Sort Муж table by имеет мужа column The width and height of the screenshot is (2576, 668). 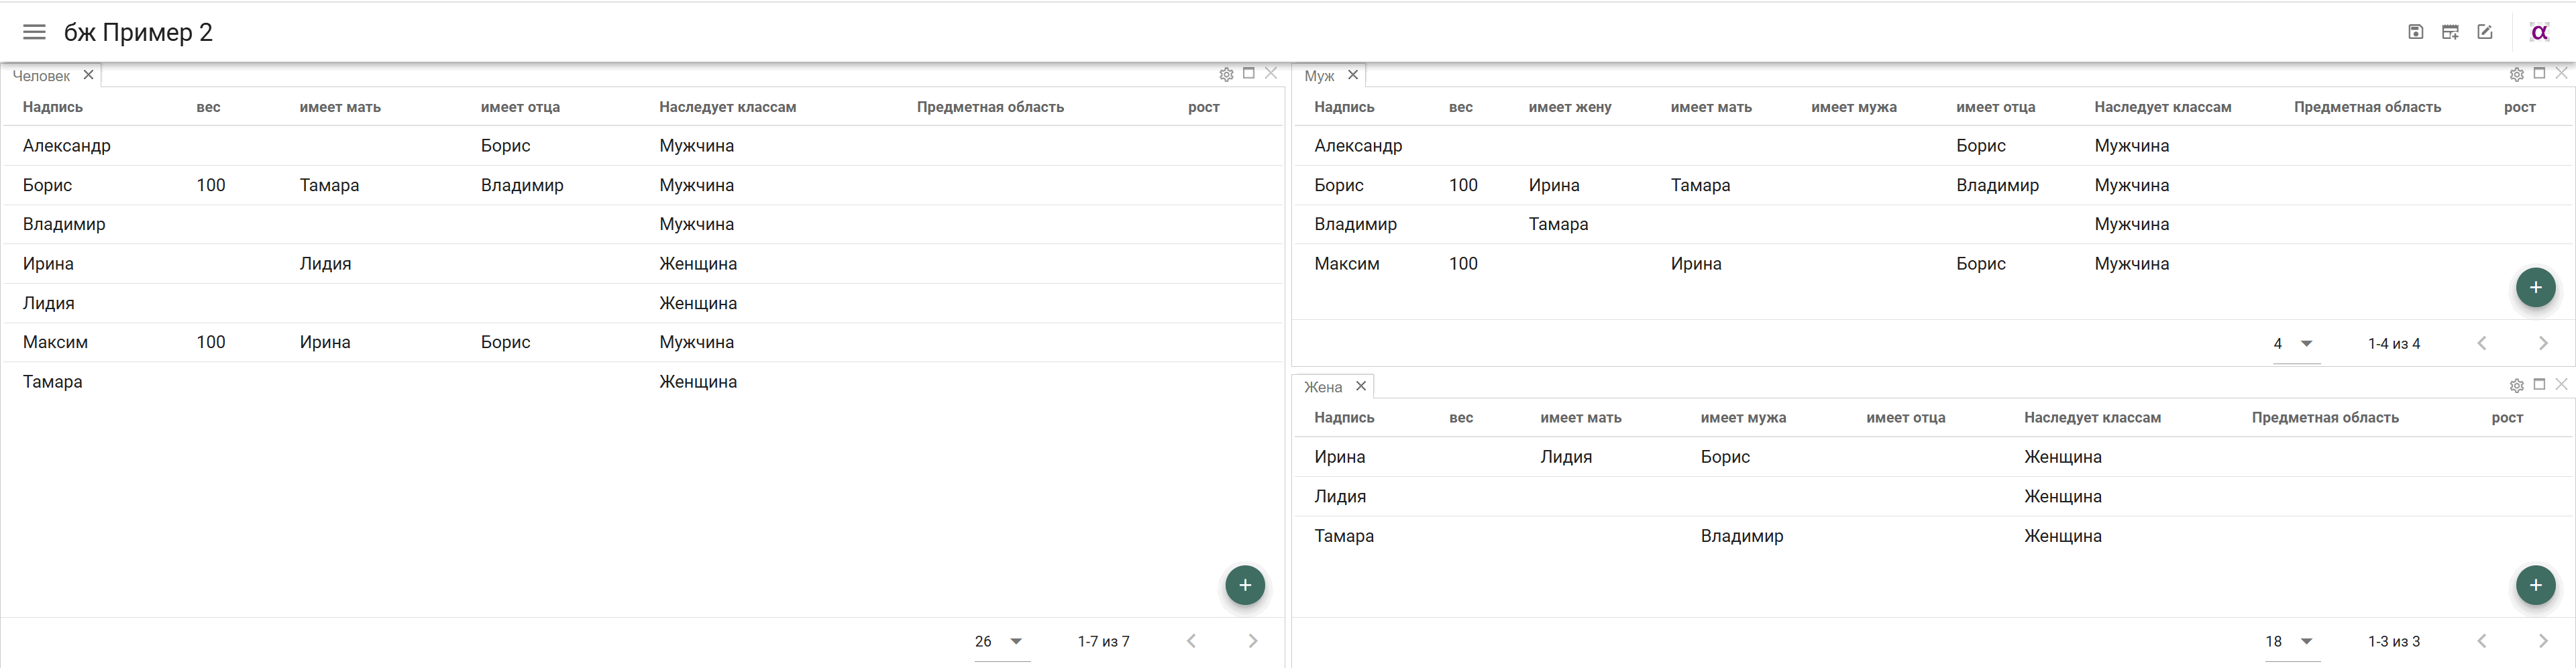pos(1854,107)
